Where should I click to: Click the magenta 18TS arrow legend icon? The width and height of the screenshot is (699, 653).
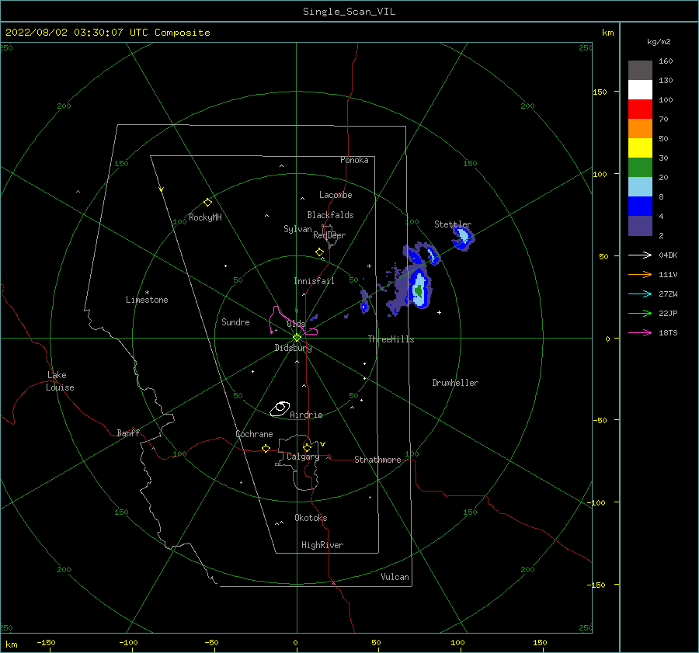point(640,332)
